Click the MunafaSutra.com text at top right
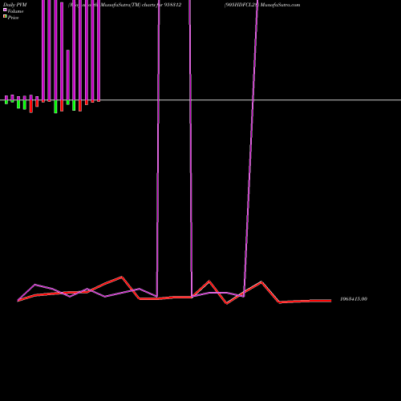 pyautogui.click(x=280, y=5)
